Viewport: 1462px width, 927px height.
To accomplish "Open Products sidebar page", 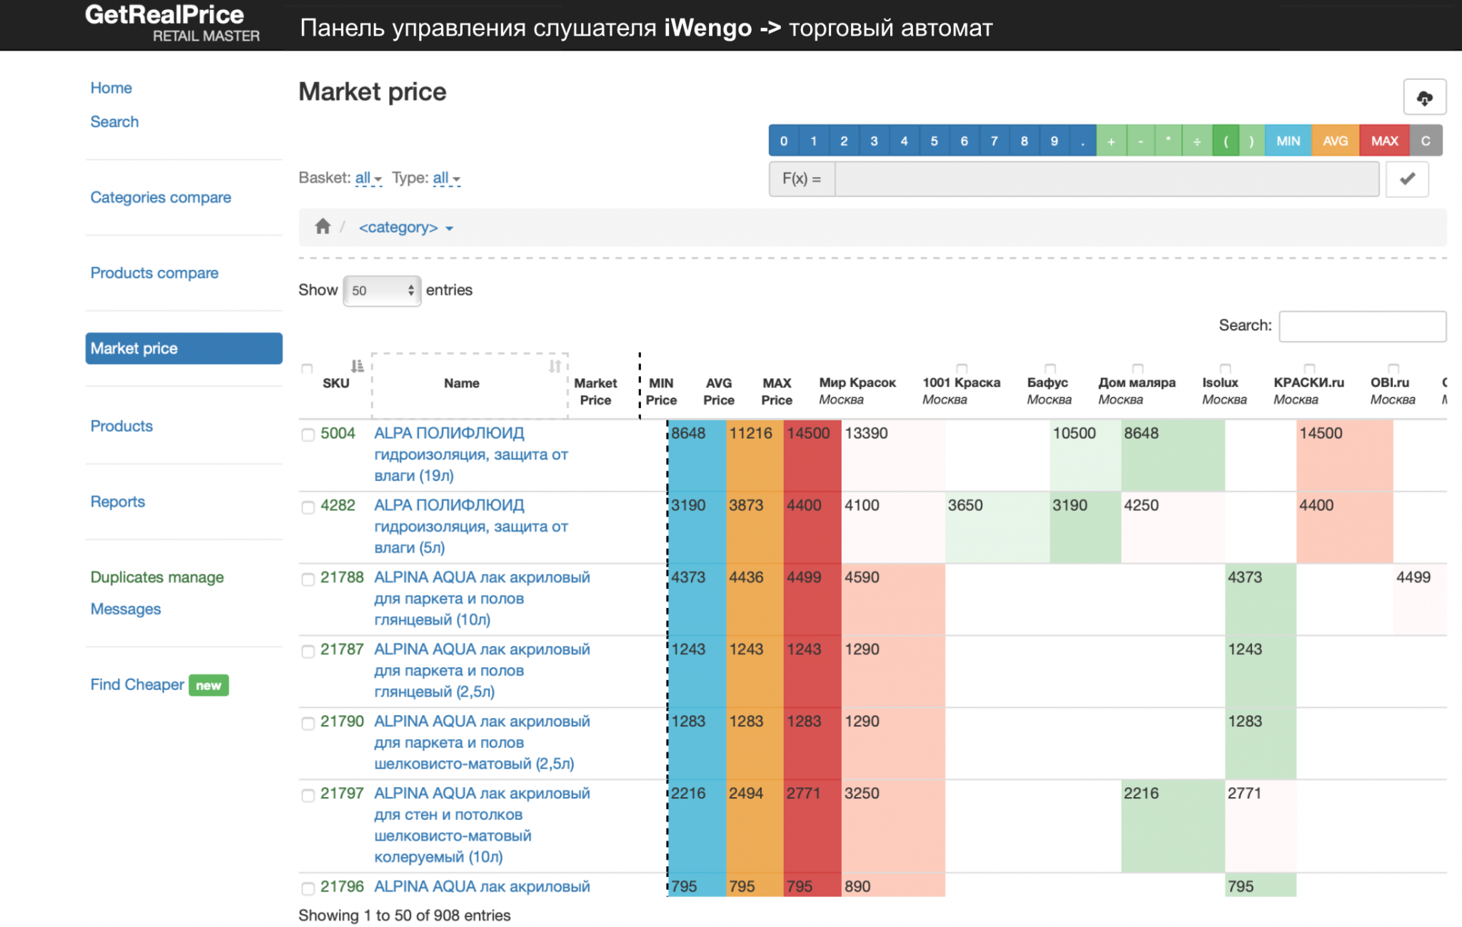I will 121,426.
